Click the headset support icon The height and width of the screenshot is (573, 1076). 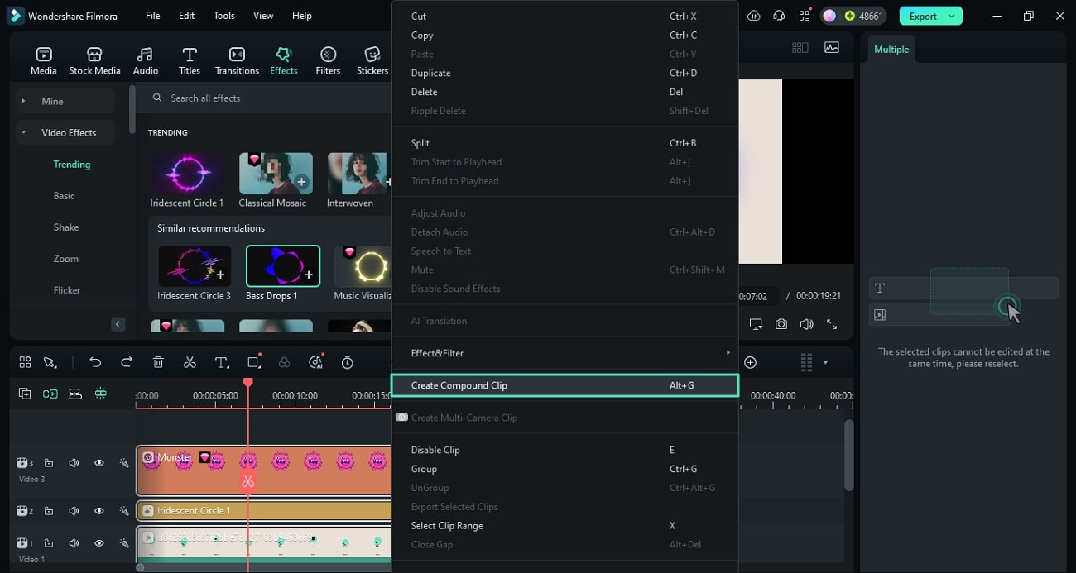pos(779,16)
